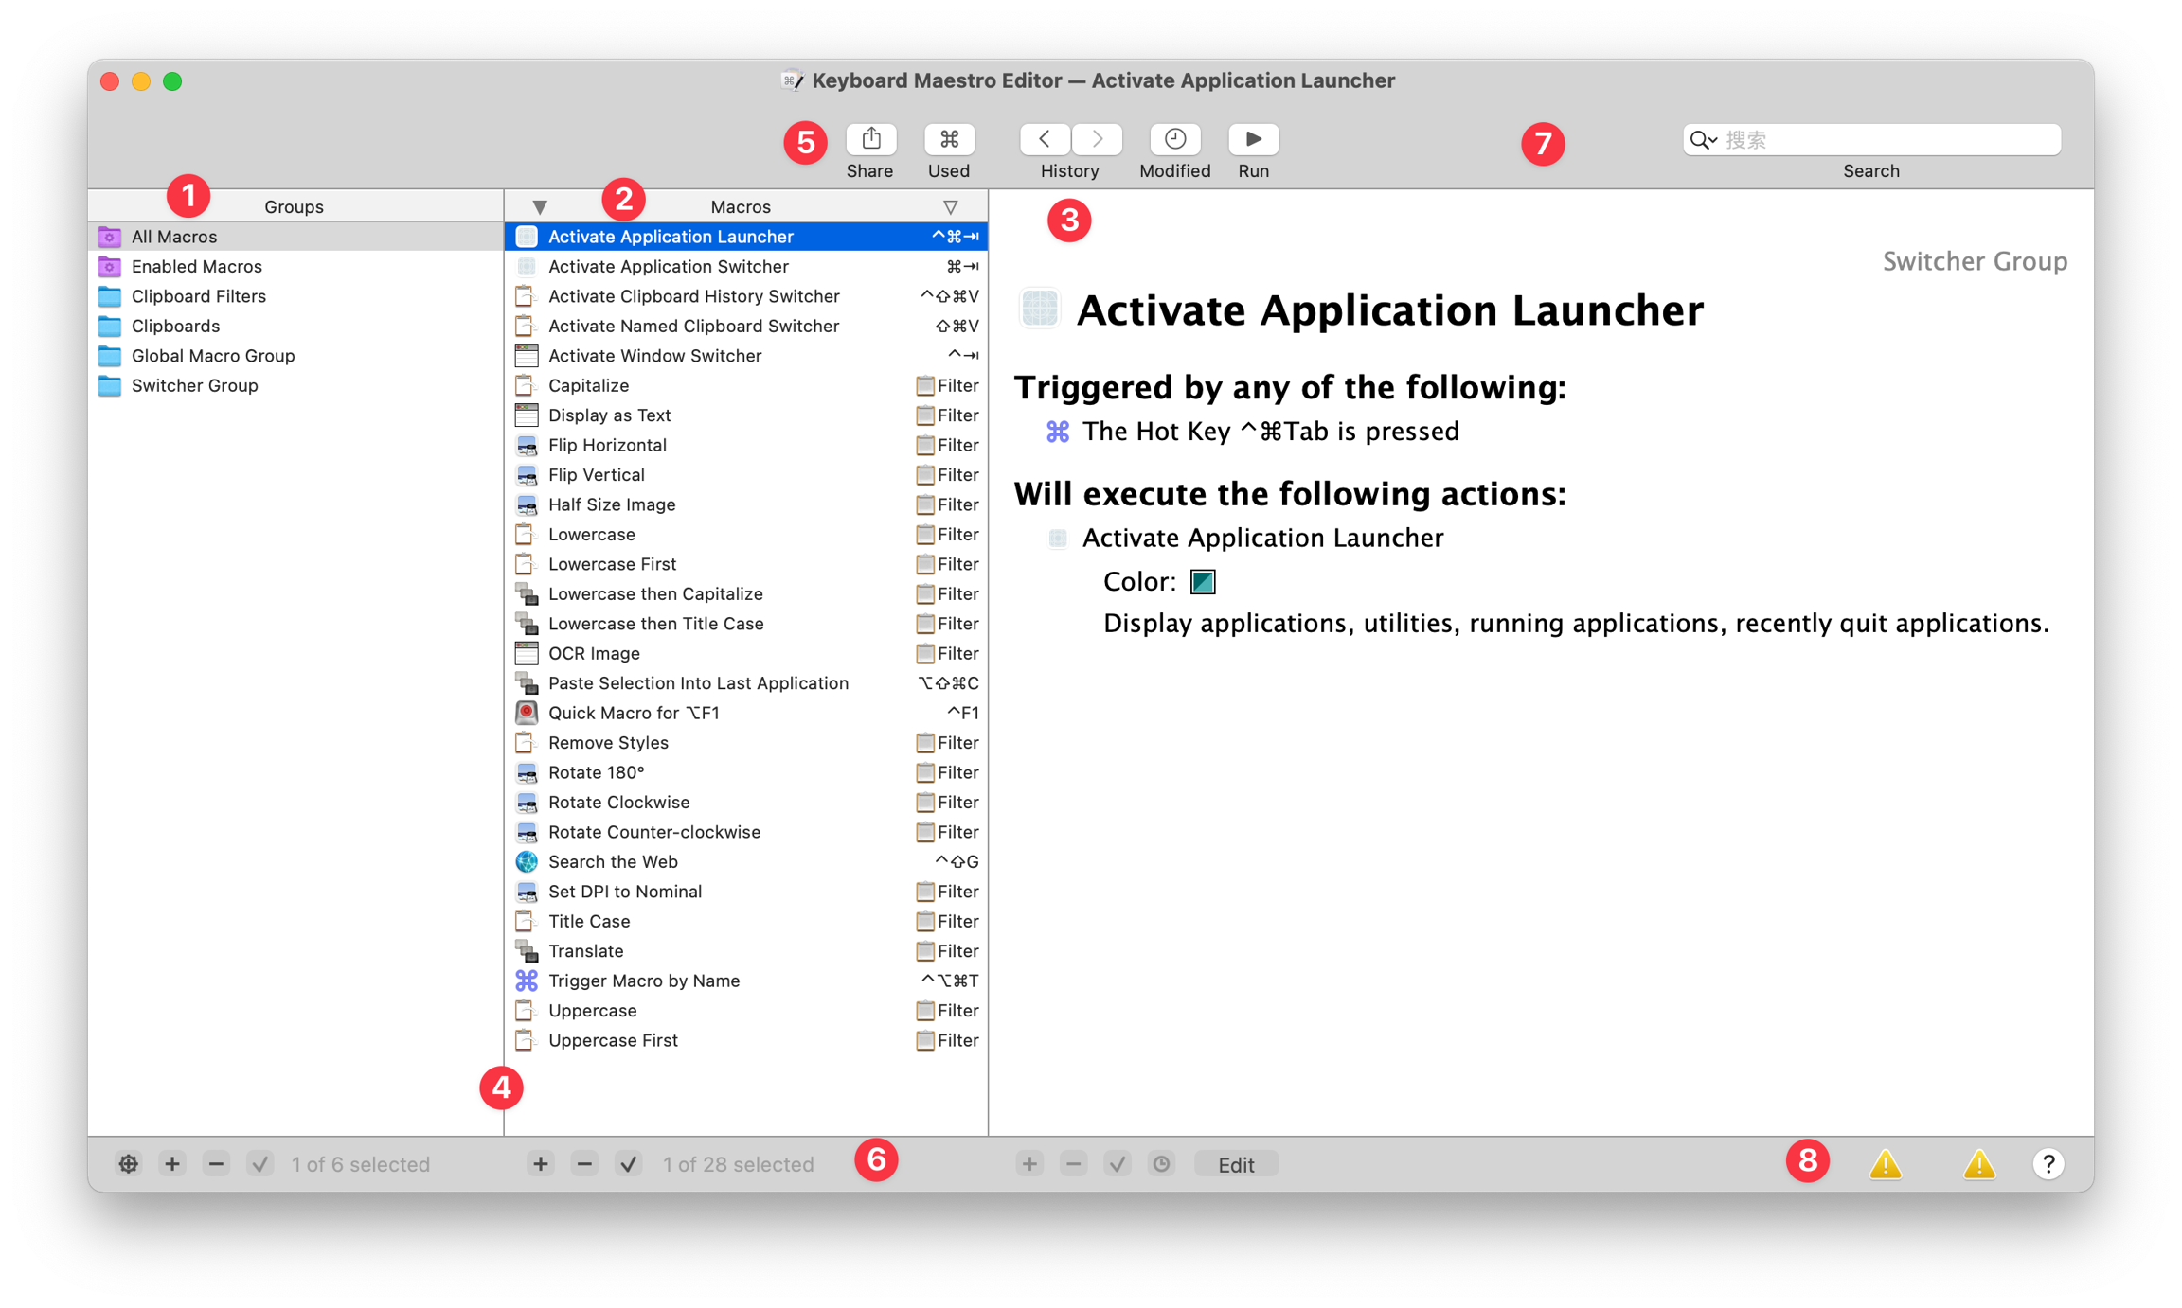Viewport: 2182px width, 1308px height.
Task: Toggle enable checkmark for selected macro
Action: click(x=629, y=1163)
